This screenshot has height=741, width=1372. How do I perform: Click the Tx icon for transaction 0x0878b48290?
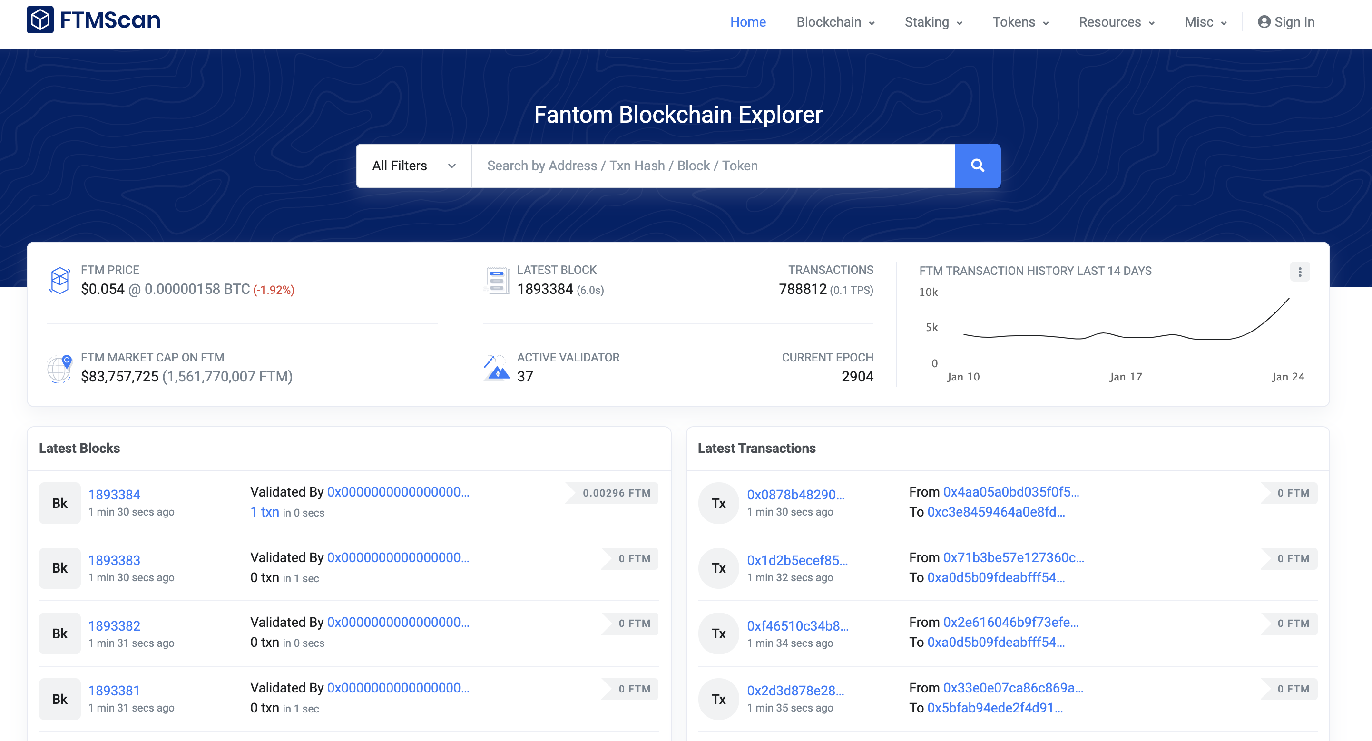pyautogui.click(x=718, y=503)
